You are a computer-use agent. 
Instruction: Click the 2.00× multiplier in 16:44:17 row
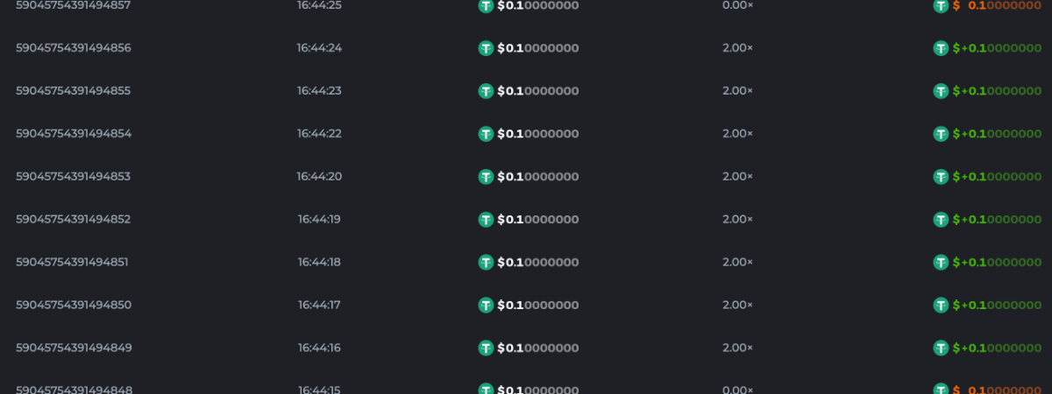click(737, 306)
